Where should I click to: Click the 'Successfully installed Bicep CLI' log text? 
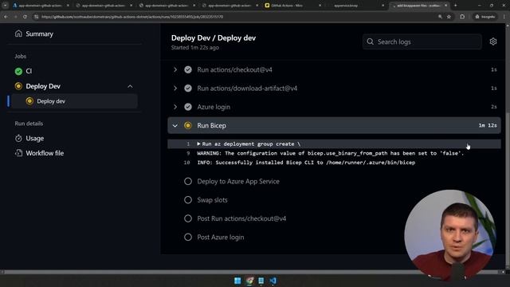[x=306, y=163]
